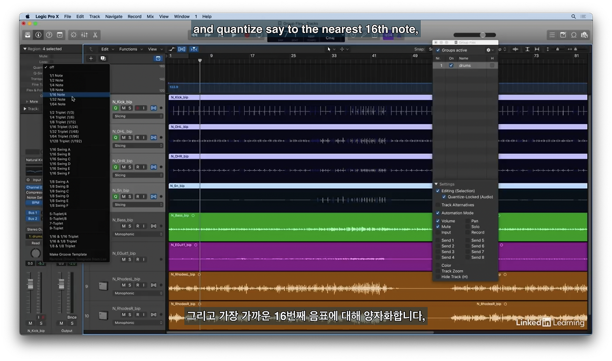Open the Loop Browser icon

(x=573, y=35)
